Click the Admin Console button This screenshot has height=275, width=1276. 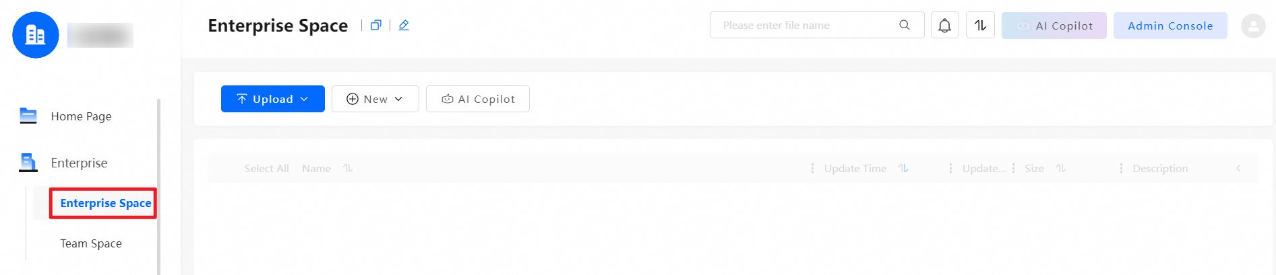click(x=1169, y=26)
